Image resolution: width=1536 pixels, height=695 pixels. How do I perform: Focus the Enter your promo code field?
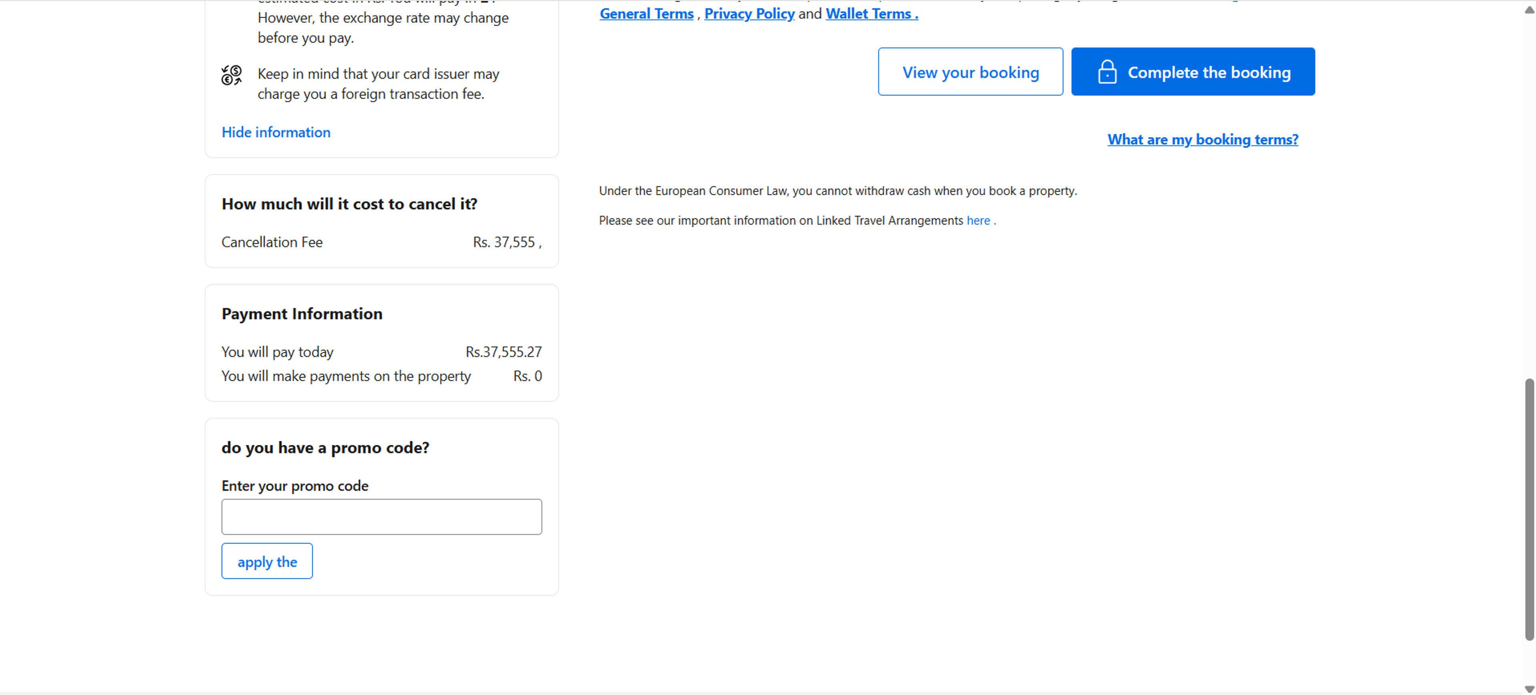point(382,517)
